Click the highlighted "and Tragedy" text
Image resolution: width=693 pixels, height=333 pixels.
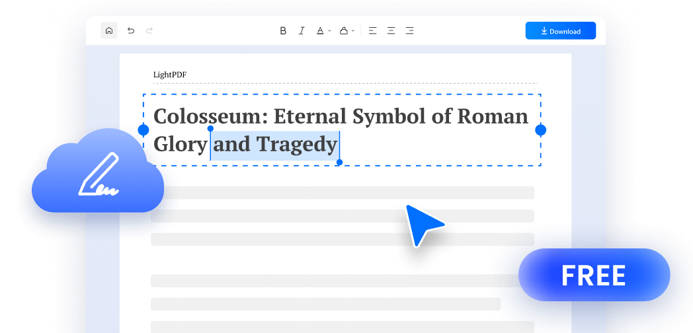tap(275, 144)
